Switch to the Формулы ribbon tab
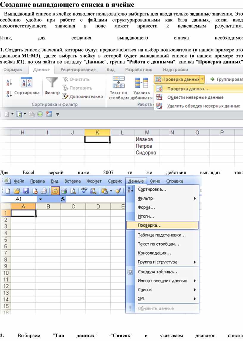 [13, 70]
